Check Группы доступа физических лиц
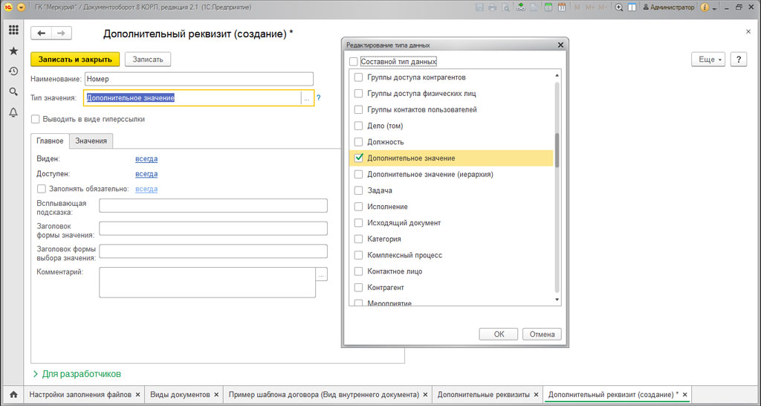The image size is (761, 406). (x=358, y=93)
